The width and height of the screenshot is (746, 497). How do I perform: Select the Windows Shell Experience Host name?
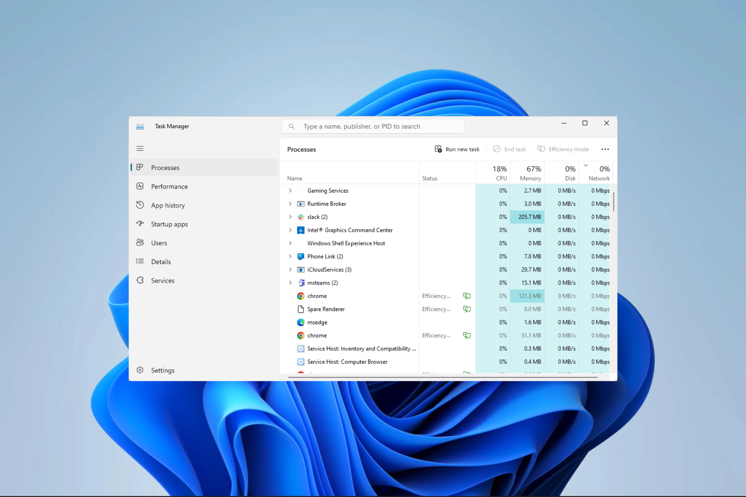[x=346, y=243]
